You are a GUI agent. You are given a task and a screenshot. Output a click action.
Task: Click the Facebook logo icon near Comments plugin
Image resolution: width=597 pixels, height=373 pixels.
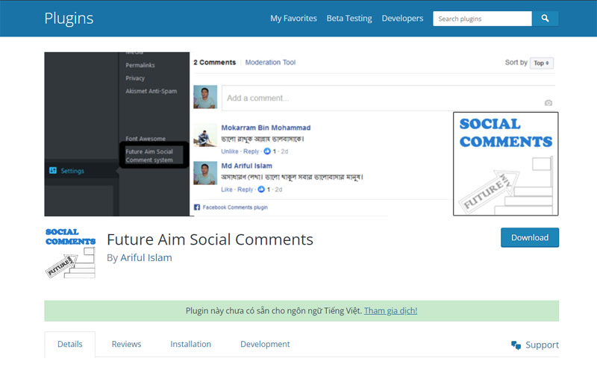(197, 207)
